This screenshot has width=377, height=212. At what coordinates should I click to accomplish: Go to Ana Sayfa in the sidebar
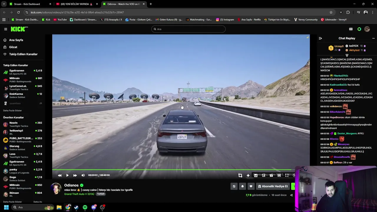click(16, 40)
